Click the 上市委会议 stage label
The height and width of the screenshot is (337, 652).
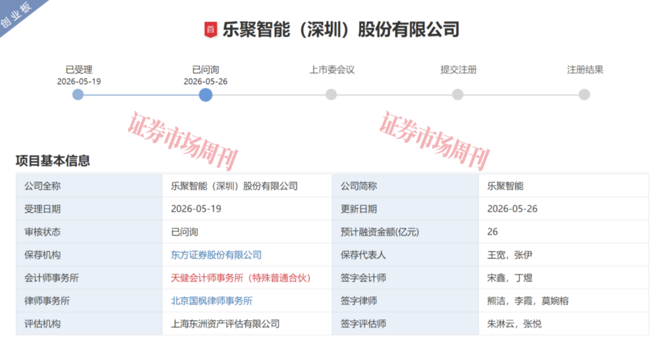pos(331,69)
